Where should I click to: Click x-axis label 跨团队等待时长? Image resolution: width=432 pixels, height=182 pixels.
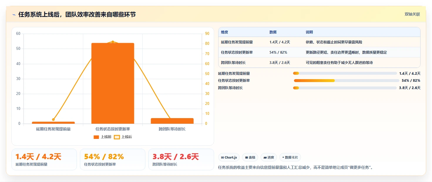(172, 129)
